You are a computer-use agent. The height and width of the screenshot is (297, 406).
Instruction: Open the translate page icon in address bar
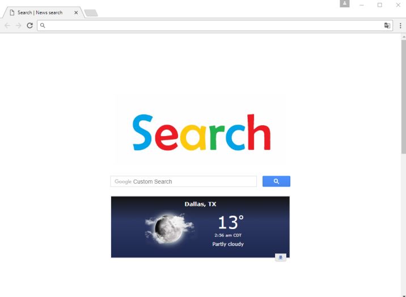click(x=387, y=26)
